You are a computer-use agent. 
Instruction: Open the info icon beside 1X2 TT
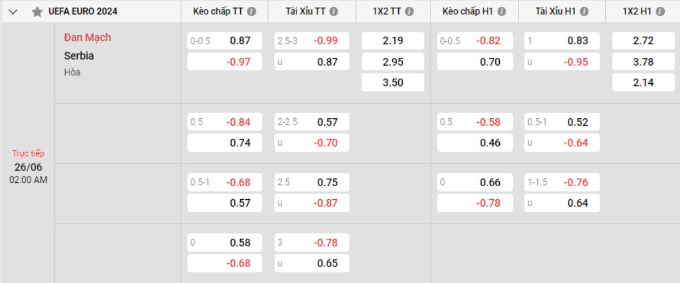click(409, 11)
